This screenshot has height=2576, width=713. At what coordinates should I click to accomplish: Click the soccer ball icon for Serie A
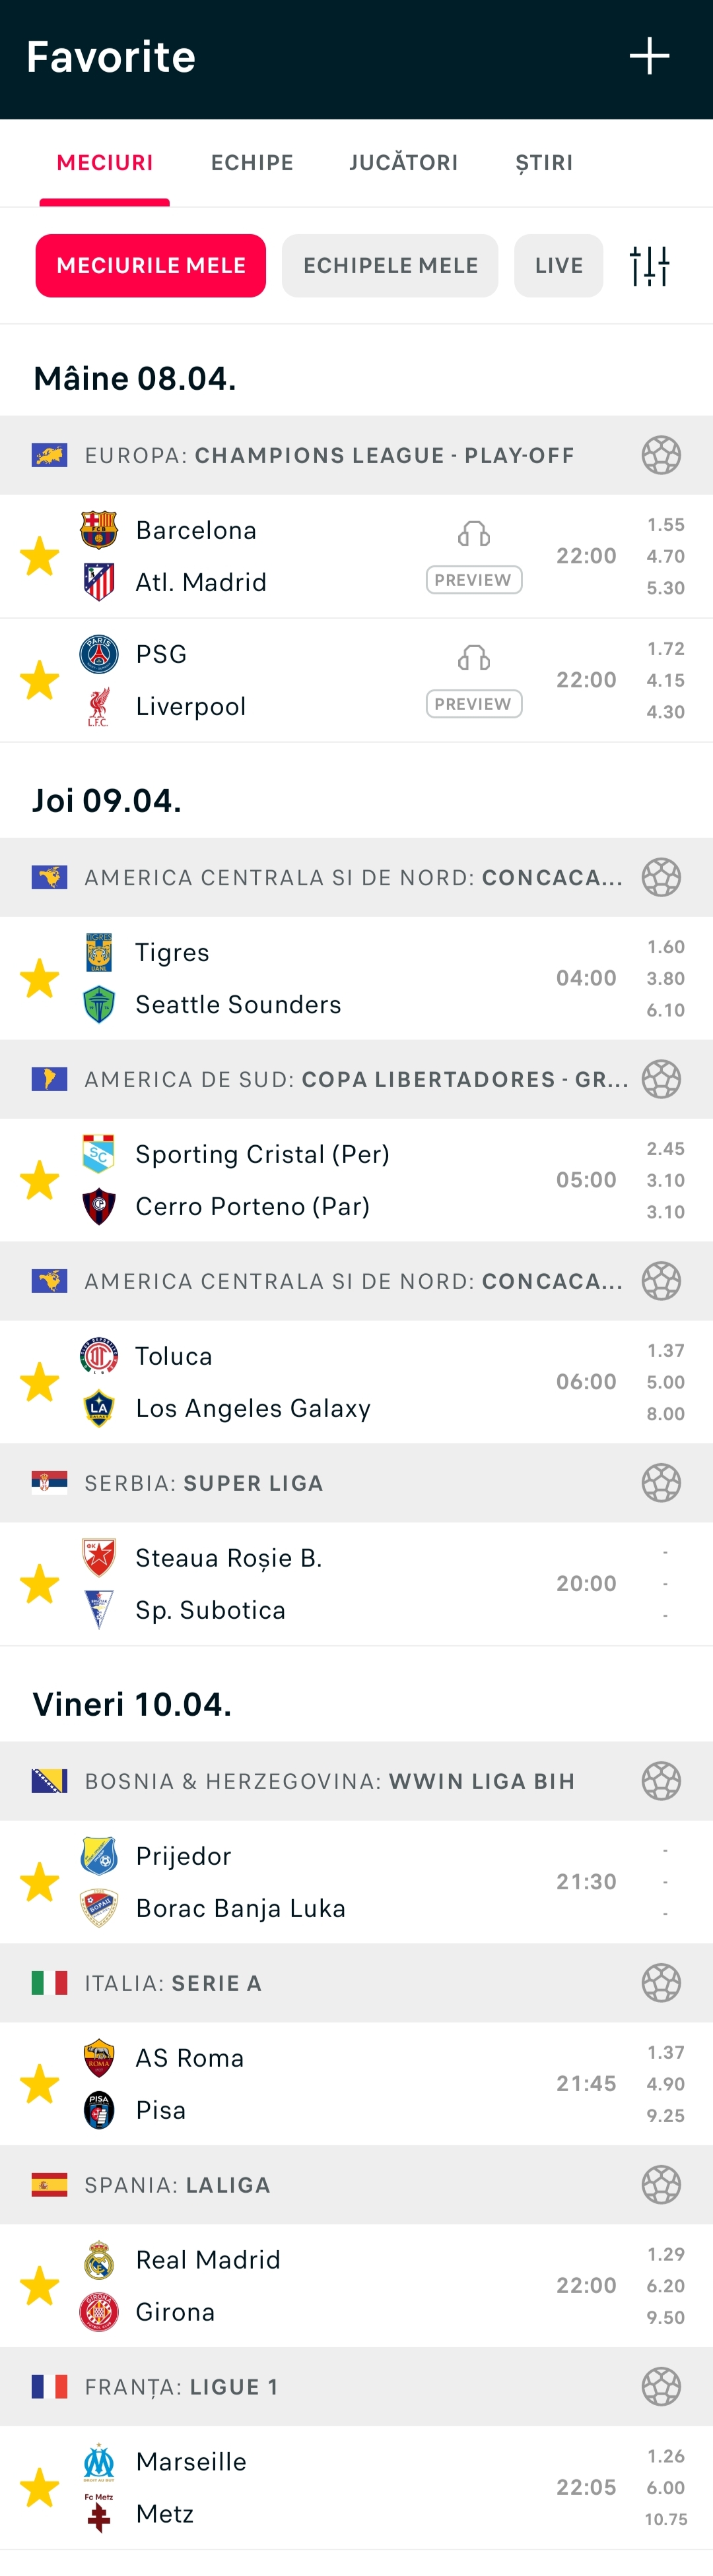[x=661, y=1983]
